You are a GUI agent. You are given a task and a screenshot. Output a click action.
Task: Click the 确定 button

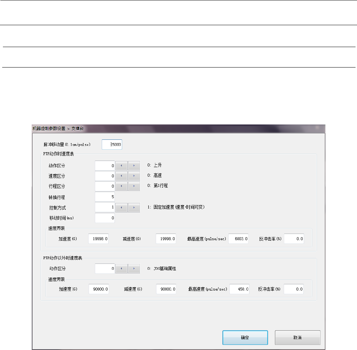(245, 338)
